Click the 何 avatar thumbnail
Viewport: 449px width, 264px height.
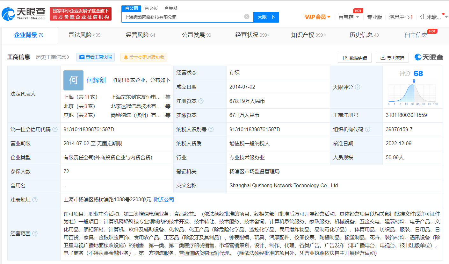[73, 80]
